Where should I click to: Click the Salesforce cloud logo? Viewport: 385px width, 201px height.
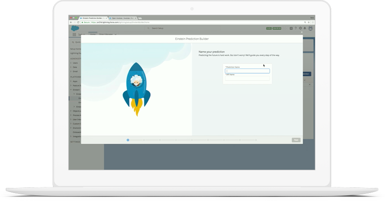coord(75,28)
